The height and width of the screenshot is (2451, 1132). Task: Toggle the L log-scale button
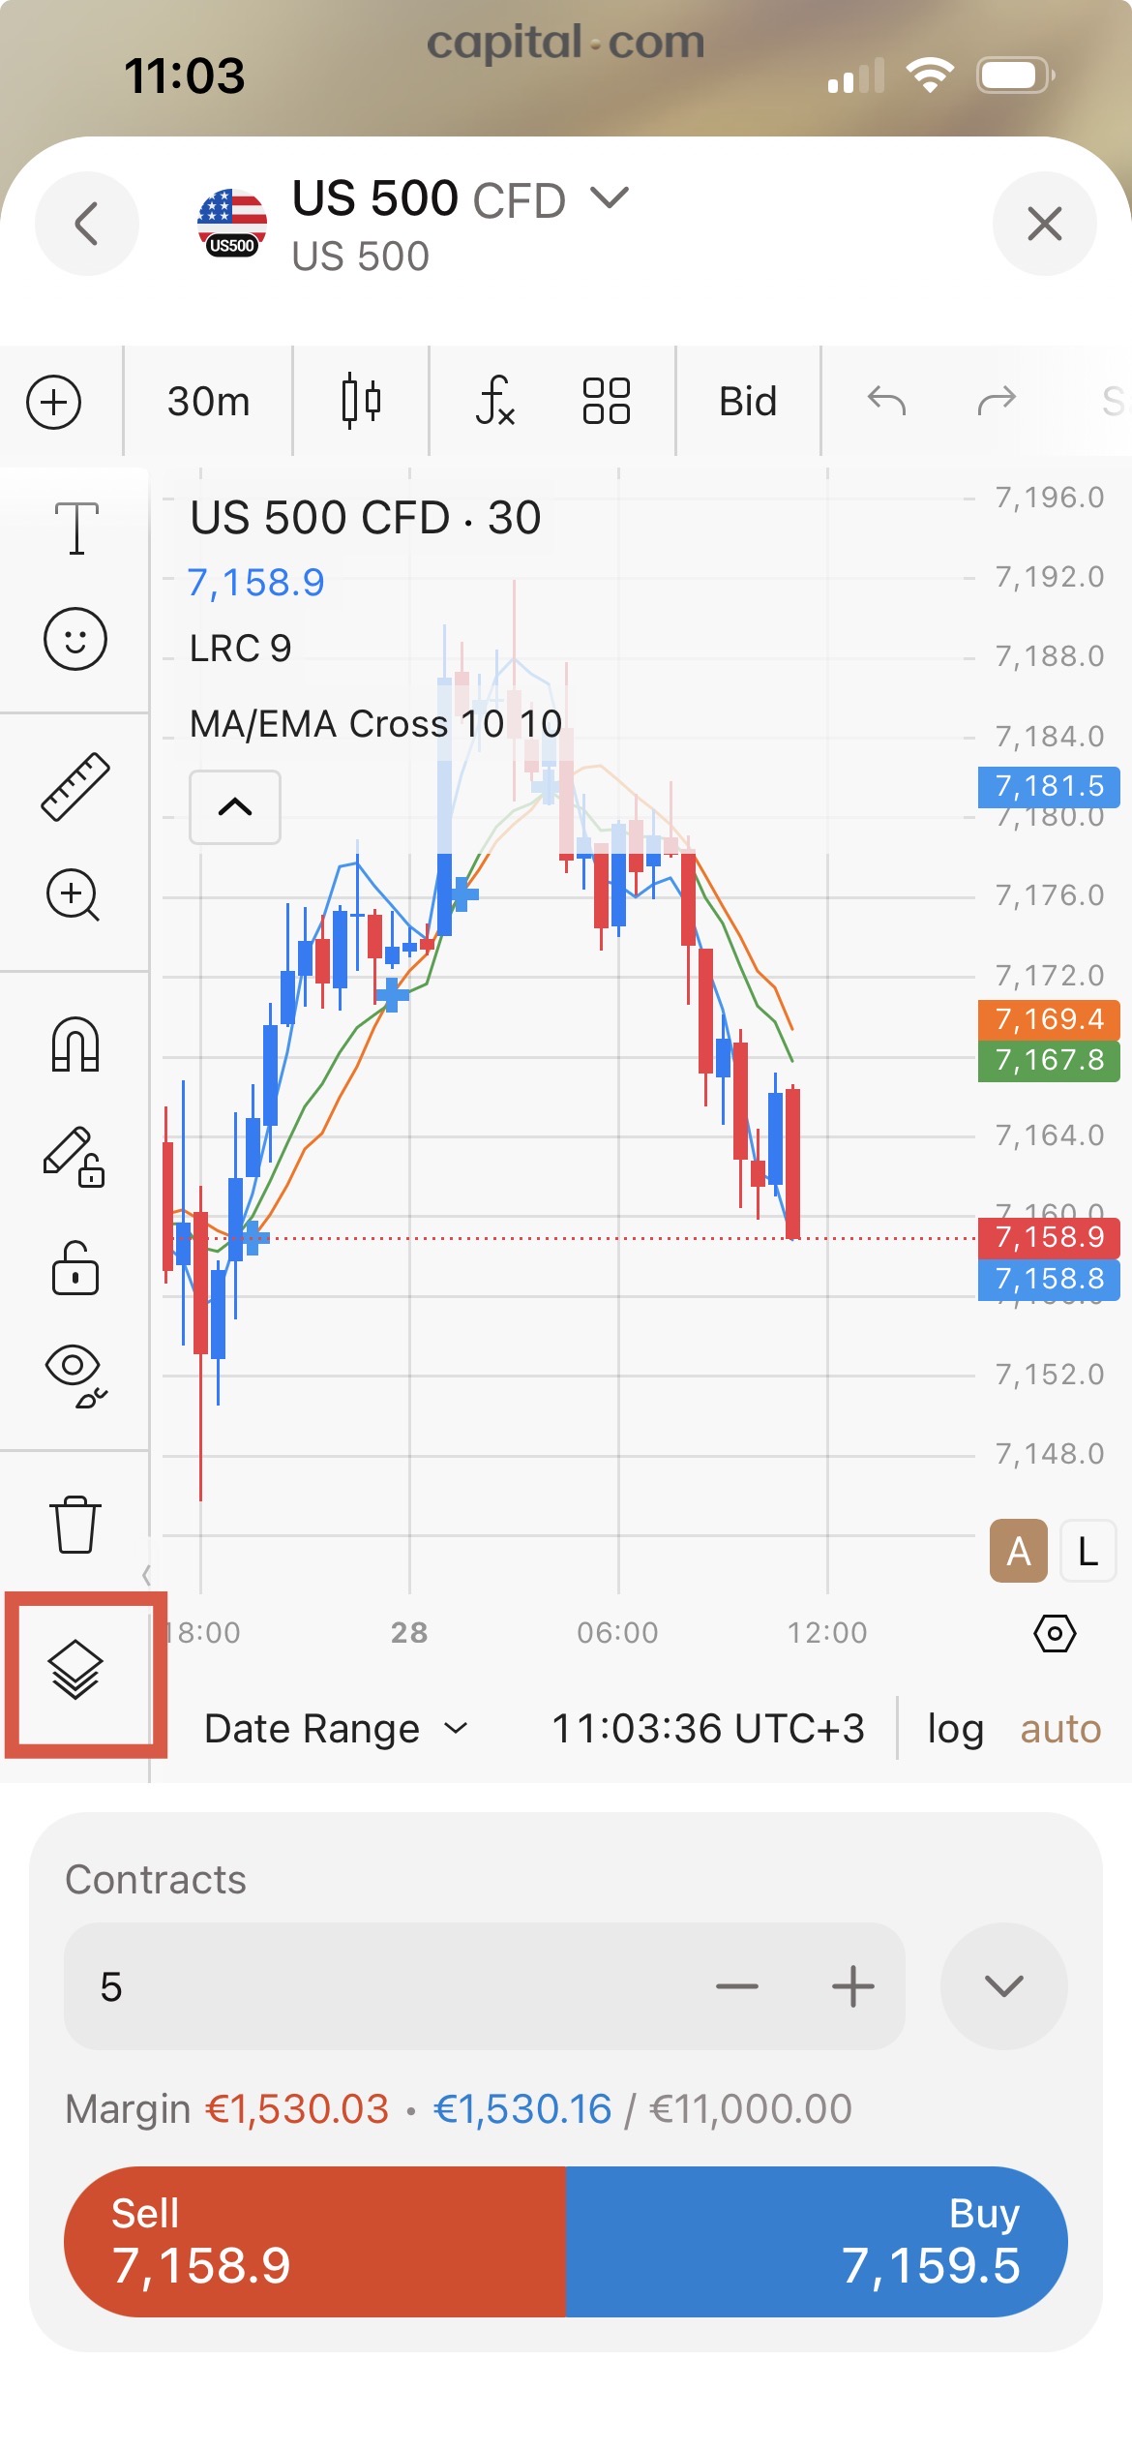click(x=1088, y=1552)
